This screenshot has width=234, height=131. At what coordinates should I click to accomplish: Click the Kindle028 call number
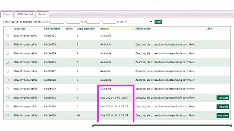tap(50, 80)
